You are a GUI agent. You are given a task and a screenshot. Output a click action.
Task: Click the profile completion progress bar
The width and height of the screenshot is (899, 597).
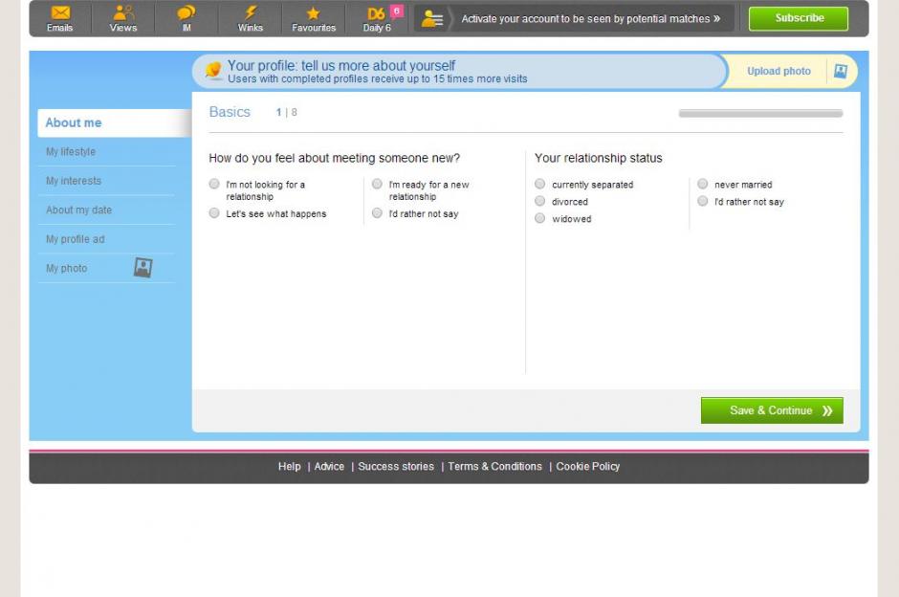pyautogui.click(x=760, y=113)
